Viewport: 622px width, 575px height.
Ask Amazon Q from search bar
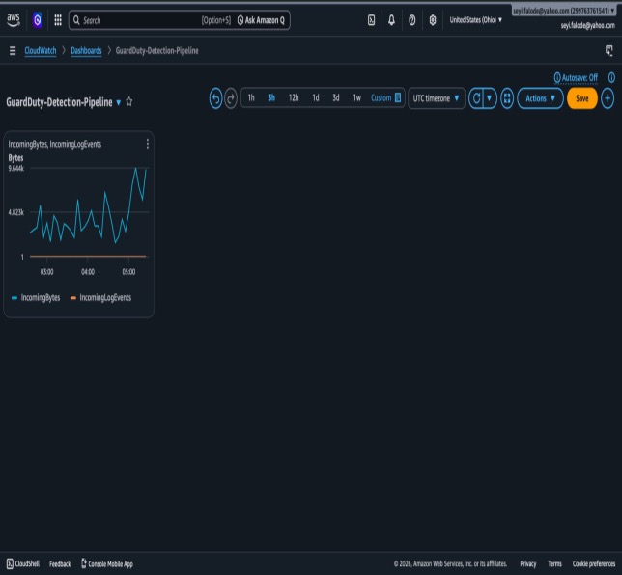(261, 20)
